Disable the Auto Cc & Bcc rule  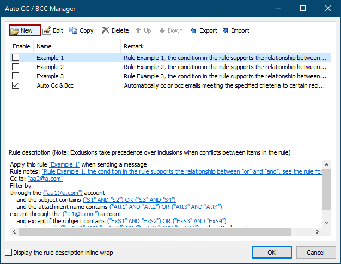16,85
